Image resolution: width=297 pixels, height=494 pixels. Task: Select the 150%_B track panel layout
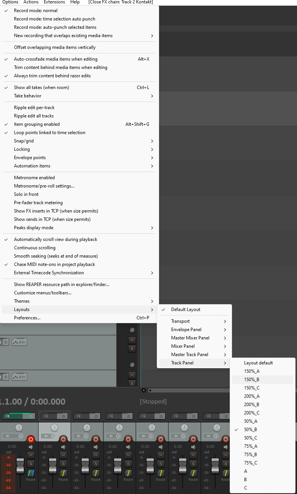point(263,380)
